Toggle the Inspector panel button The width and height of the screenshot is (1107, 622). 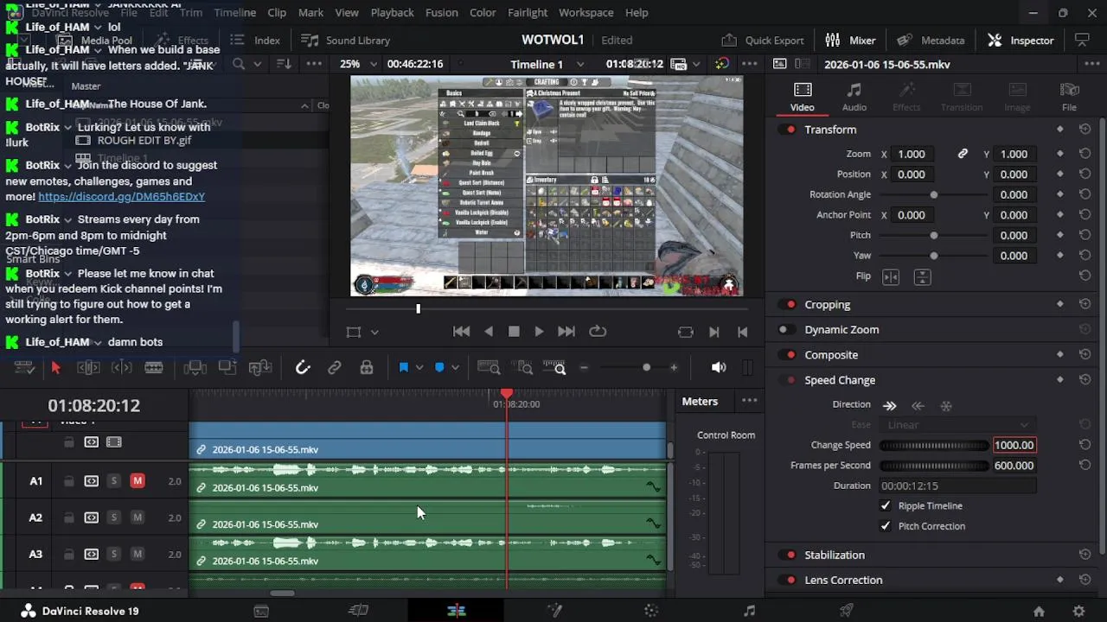click(1021, 41)
